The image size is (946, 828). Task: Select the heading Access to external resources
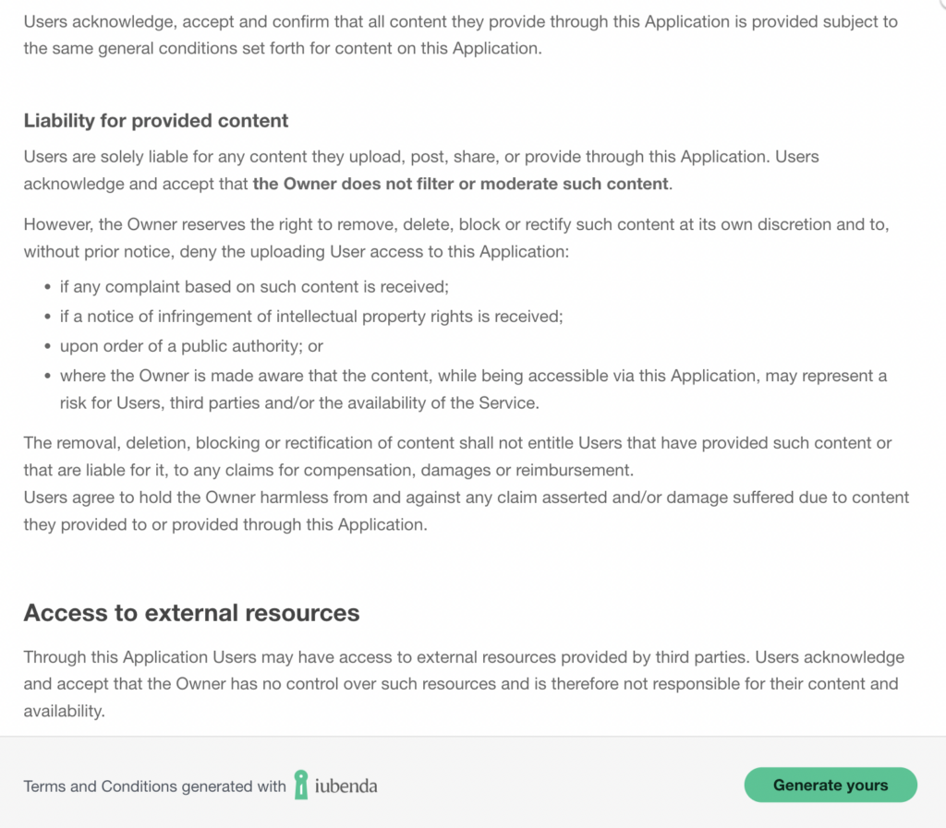[191, 612]
